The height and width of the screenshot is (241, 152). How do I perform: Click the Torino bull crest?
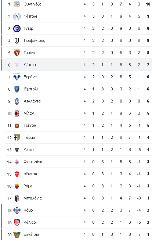(x=17, y=53)
